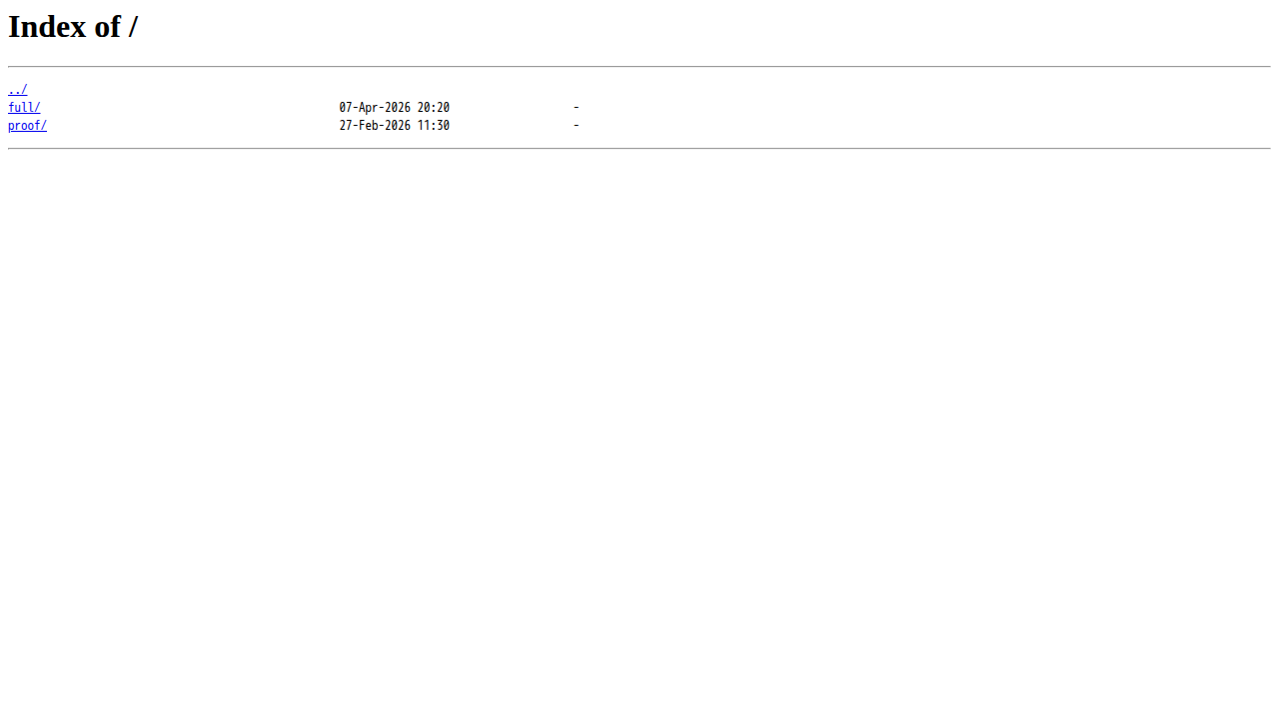Click the month "Apr" in the full/ timestamp

pyautogui.click(x=369, y=108)
